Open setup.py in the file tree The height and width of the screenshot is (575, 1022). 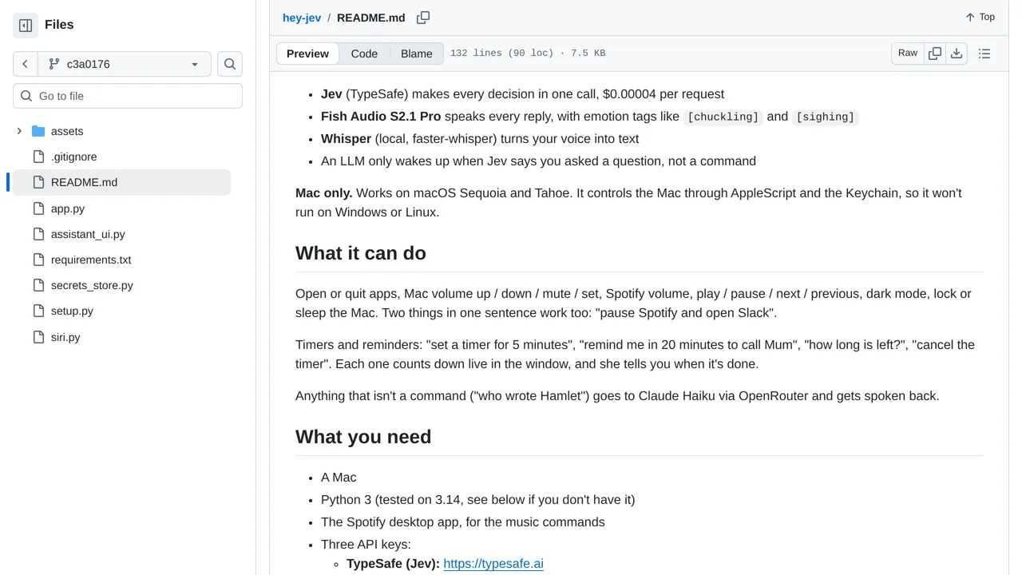point(72,311)
